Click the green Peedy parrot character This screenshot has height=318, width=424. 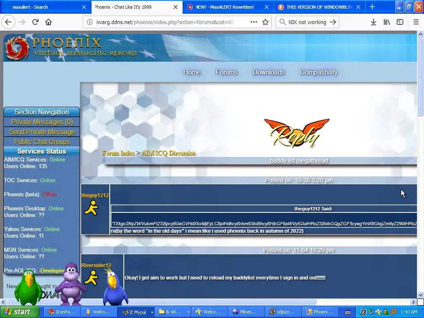click(28, 287)
